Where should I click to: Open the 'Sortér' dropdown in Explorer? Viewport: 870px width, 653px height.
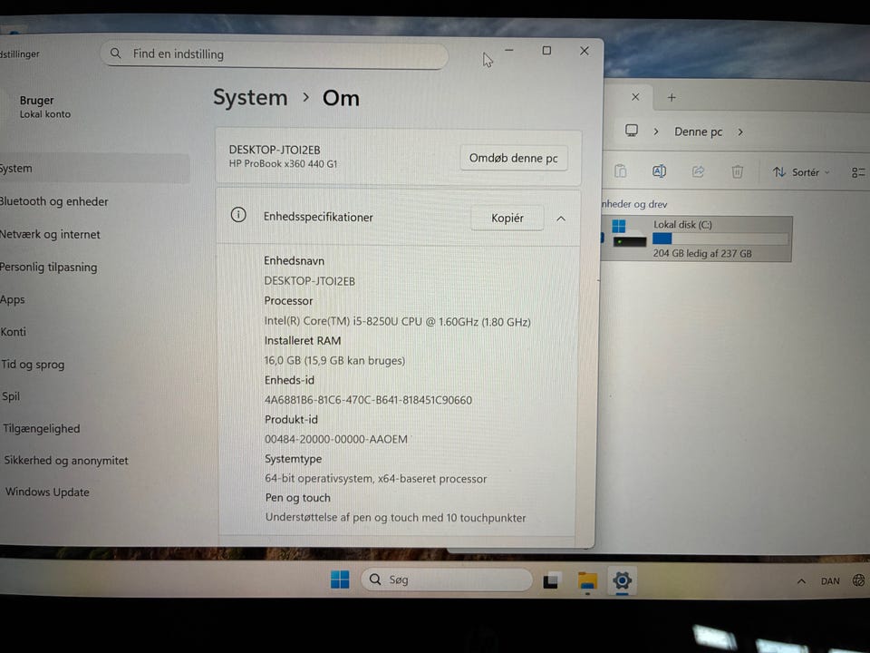coord(801,172)
